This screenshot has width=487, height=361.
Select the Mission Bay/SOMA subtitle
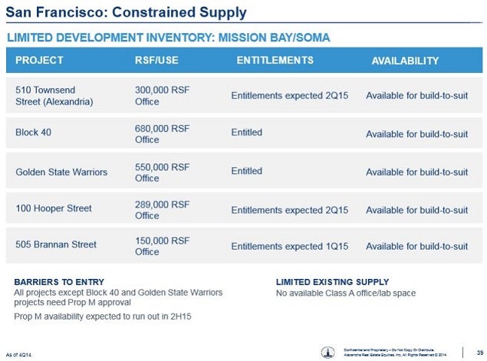point(168,38)
